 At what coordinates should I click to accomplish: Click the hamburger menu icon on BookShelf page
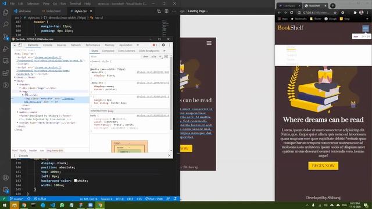pos(366,28)
